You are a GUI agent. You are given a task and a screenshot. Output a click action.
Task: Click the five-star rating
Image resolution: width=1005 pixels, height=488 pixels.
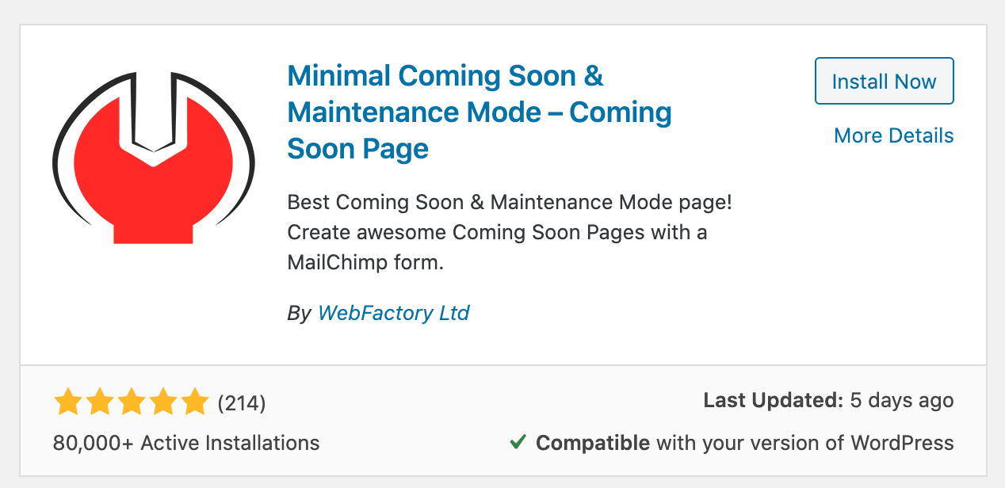pos(131,403)
